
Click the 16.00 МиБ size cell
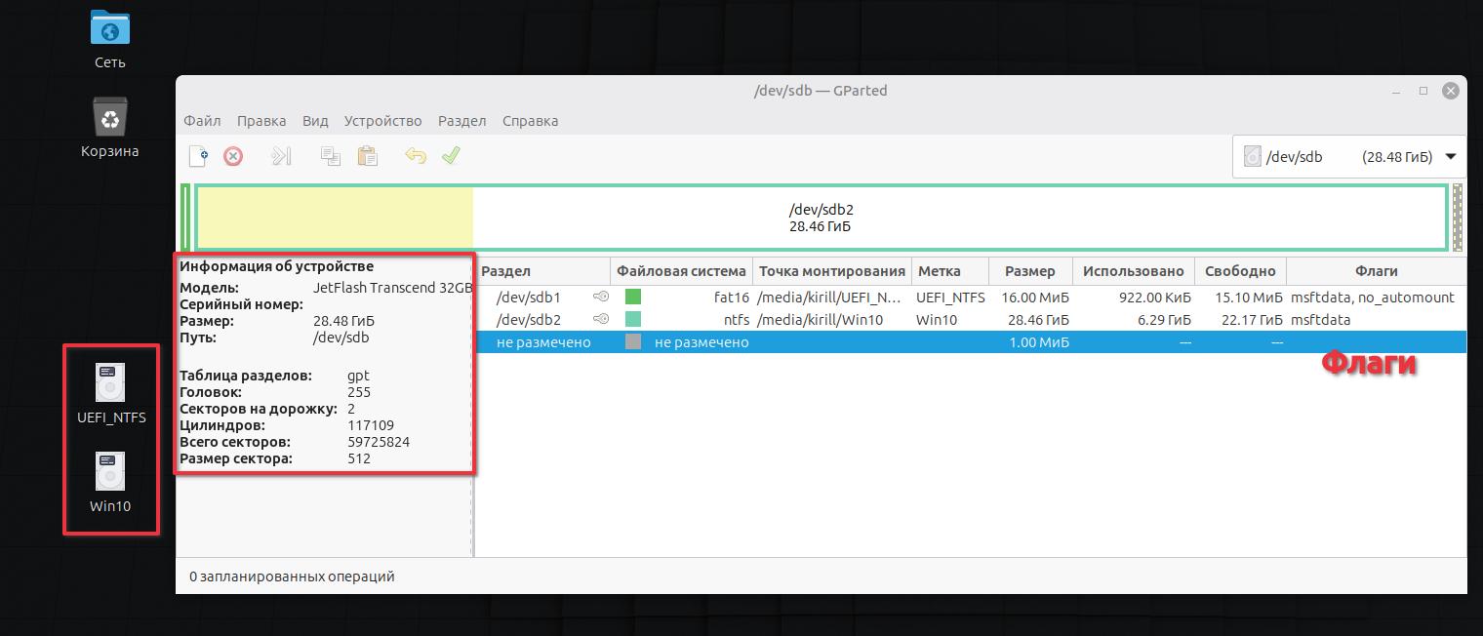click(1035, 297)
